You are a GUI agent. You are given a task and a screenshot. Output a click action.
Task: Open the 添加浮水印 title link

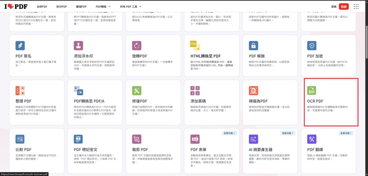tap(83, 56)
